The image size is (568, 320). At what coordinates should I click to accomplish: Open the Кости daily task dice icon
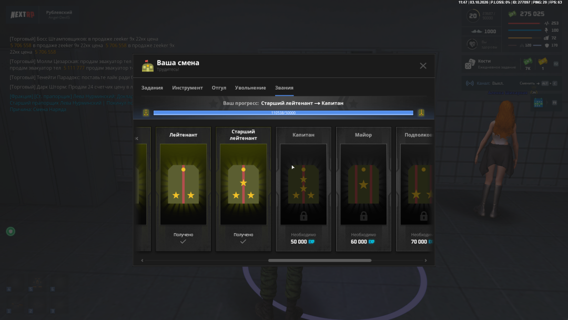click(x=470, y=64)
